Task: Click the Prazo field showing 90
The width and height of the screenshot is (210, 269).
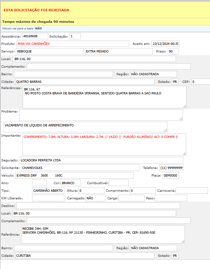Action: [173, 51]
